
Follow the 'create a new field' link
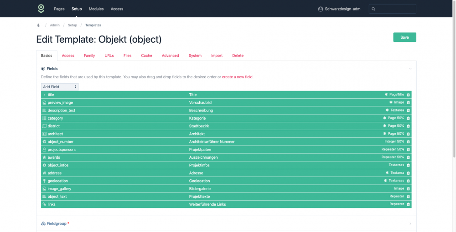(237, 77)
